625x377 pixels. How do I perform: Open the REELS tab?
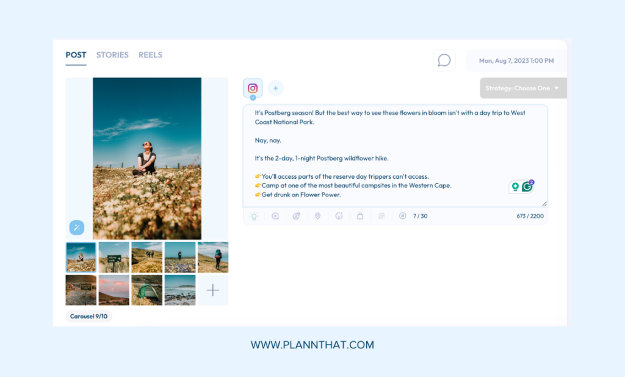[x=150, y=55]
